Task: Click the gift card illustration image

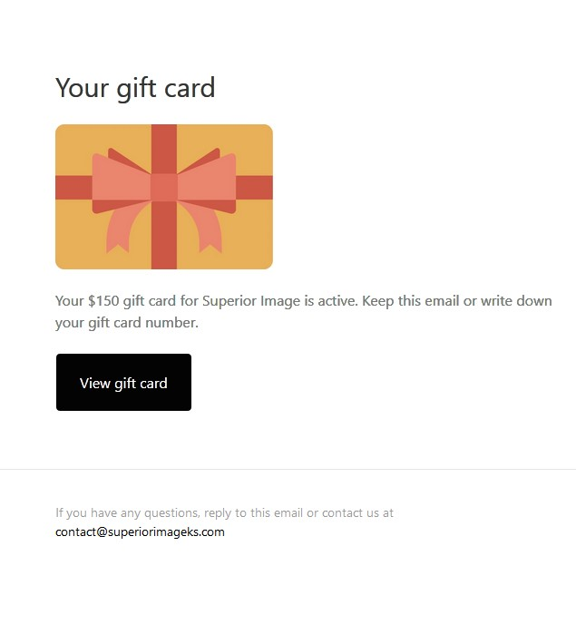Action: coord(164,197)
